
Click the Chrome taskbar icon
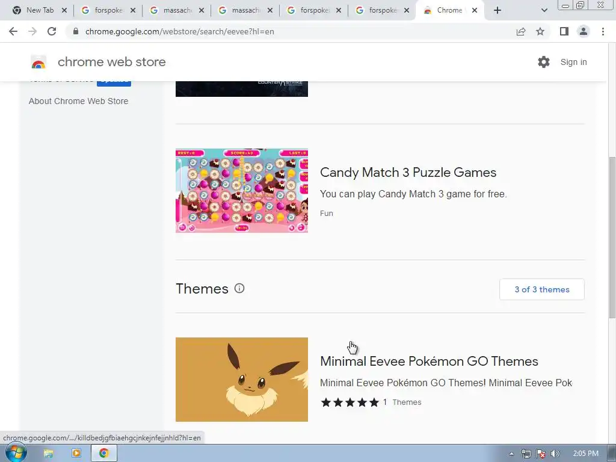[103, 454]
